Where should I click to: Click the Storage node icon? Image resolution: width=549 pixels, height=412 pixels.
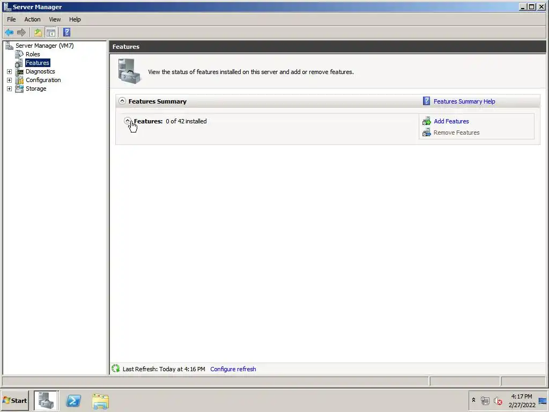(x=19, y=89)
